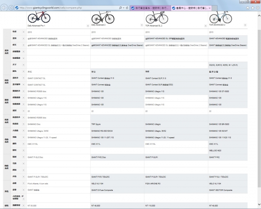Remove the pedal row containing WELLGO M20
The image size is (261, 209).
(24, 151)
